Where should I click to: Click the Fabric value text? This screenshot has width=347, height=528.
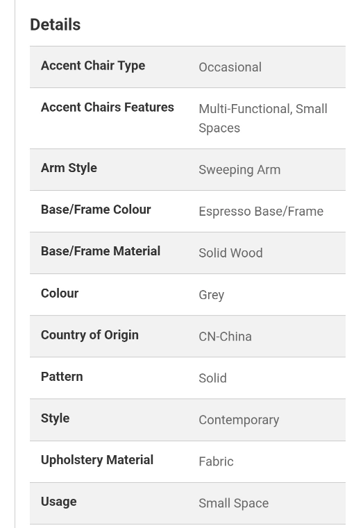pyautogui.click(x=216, y=461)
